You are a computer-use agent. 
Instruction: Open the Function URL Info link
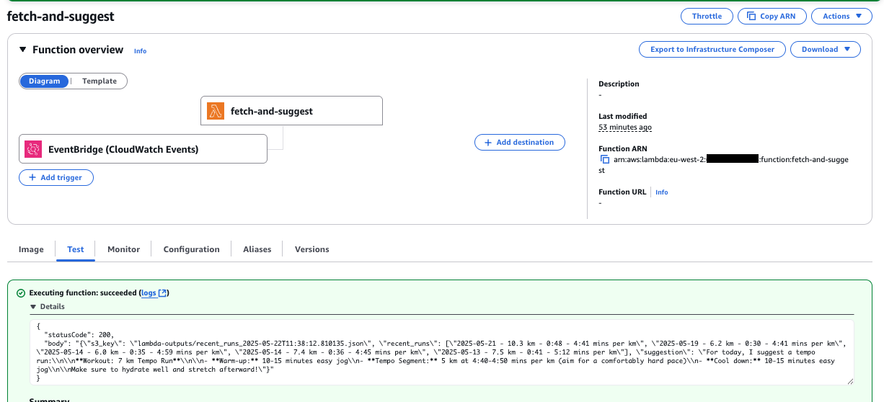pyautogui.click(x=661, y=192)
